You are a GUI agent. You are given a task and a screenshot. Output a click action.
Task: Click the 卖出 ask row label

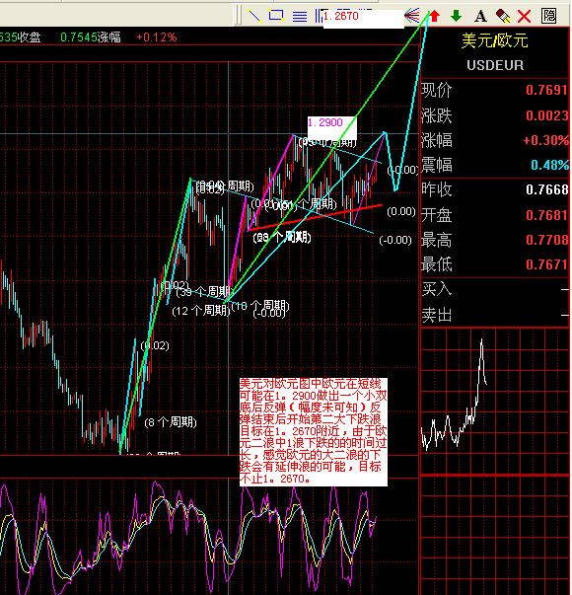437,315
